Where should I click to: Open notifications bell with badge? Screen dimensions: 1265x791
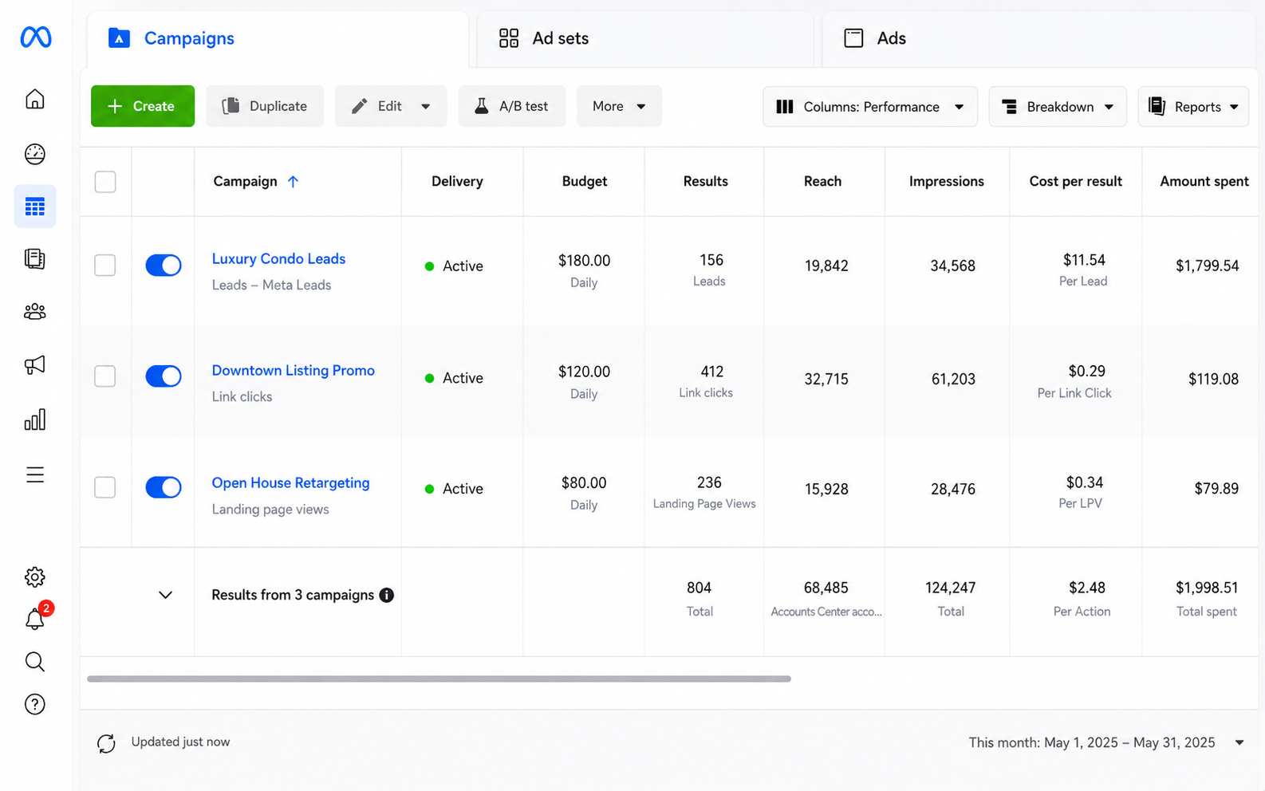click(x=36, y=618)
